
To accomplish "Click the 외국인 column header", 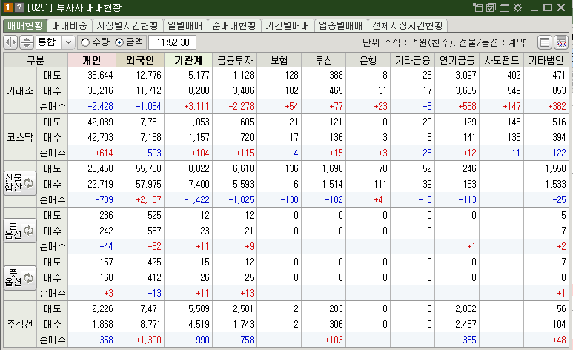I will [140, 60].
